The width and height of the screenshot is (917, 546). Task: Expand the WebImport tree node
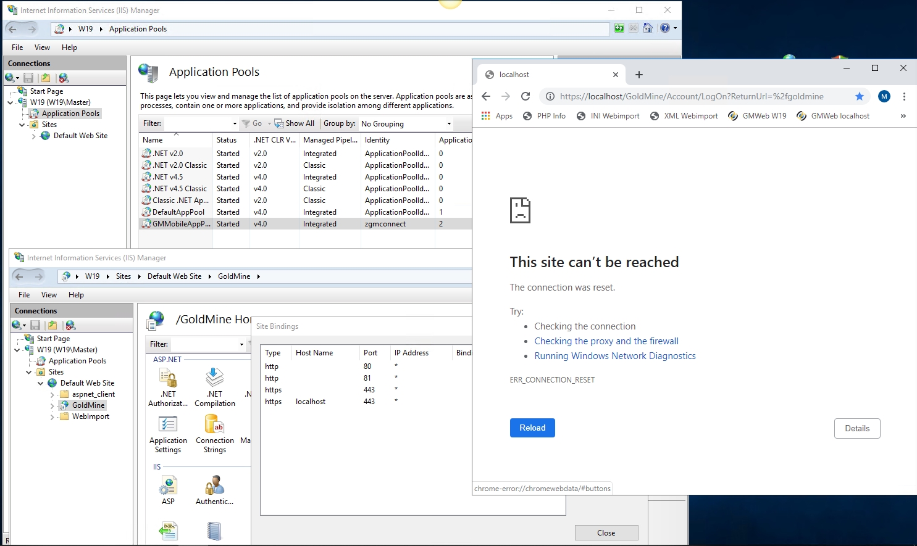click(52, 417)
